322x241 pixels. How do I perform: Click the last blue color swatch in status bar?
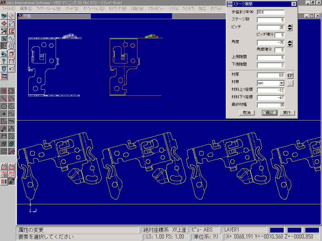click(312, 230)
